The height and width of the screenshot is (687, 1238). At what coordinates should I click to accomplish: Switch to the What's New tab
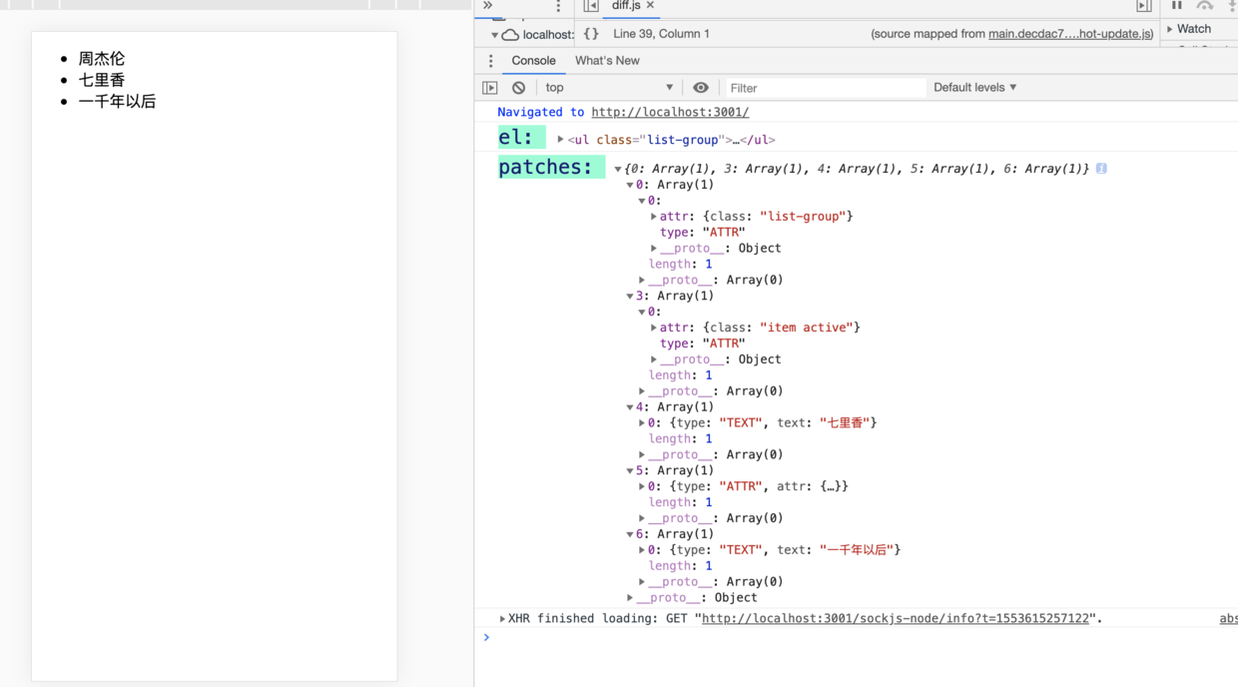[x=607, y=61]
